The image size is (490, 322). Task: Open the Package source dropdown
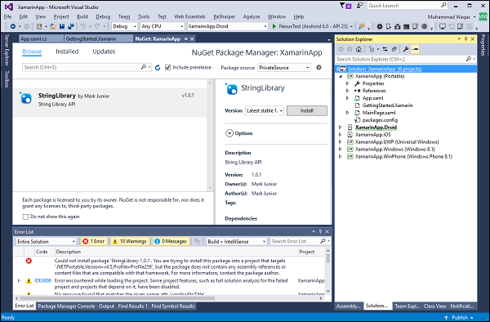click(284, 68)
